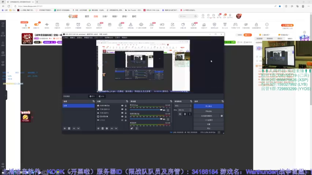Click the browser favorites star icon
The image size is (312, 175).
(280, 6)
